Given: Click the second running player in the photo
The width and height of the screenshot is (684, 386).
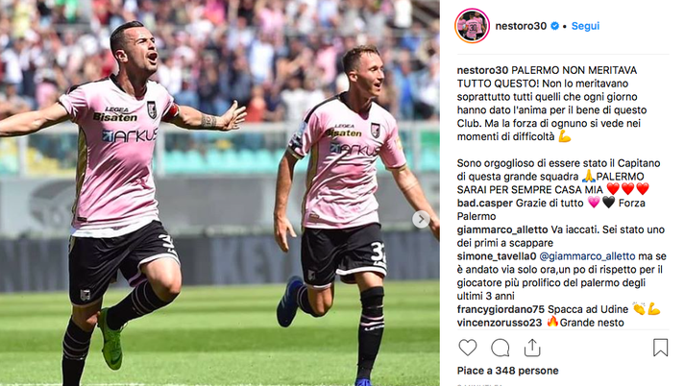Looking at the screenshot, I should (x=349, y=209).
